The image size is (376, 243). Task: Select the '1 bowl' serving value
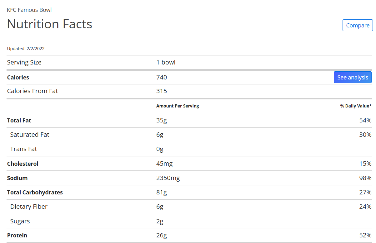166,62
